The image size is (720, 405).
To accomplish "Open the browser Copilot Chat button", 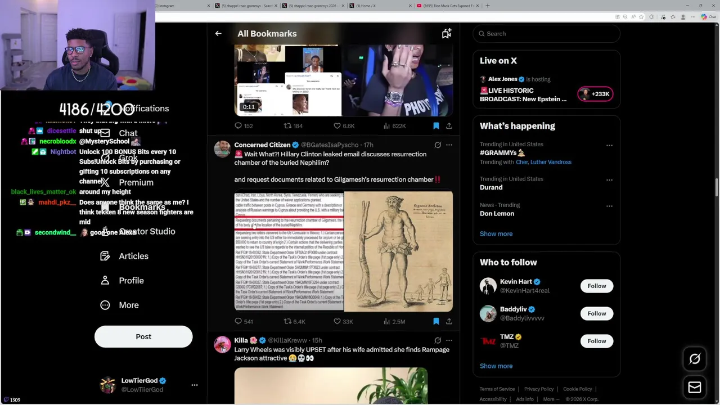I will point(708,17).
